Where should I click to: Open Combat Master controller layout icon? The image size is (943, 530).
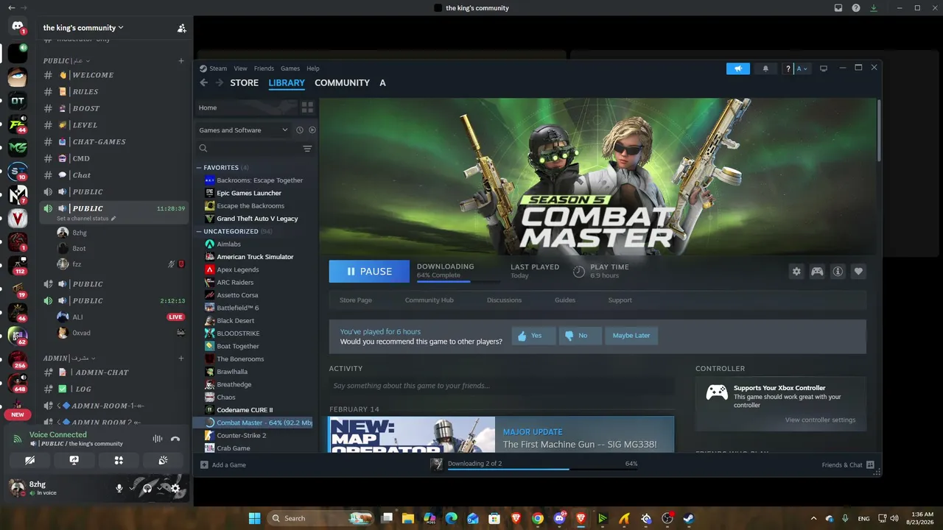tap(817, 272)
